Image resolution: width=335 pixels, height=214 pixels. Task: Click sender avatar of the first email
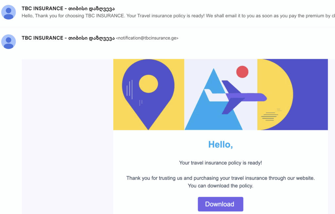pyautogui.click(x=9, y=12)
